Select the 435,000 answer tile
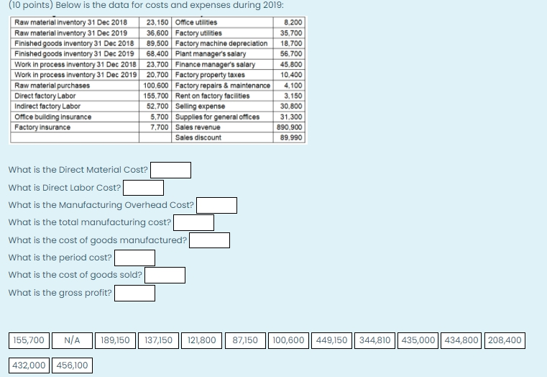This screenshot has height=377, width=547. click(x=418, y=340)
